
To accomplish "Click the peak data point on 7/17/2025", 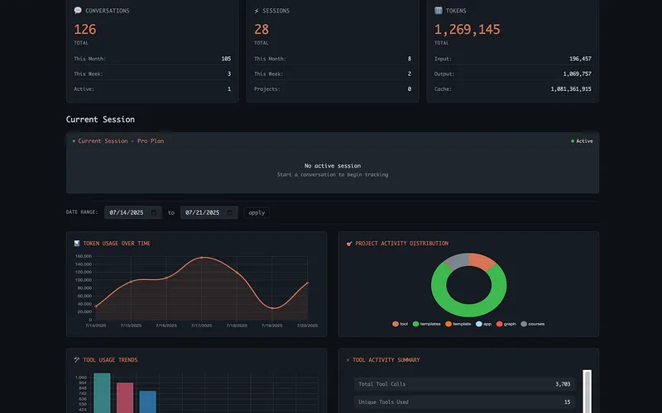I will (x=202, y=258).
